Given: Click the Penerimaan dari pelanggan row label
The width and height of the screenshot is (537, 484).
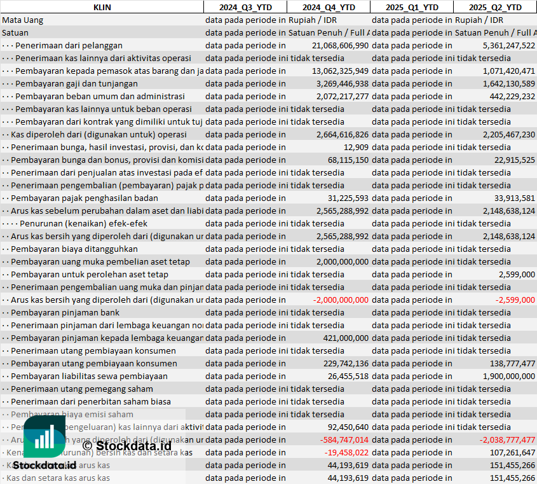Looking at the screenshot, I should click(69, 45).
